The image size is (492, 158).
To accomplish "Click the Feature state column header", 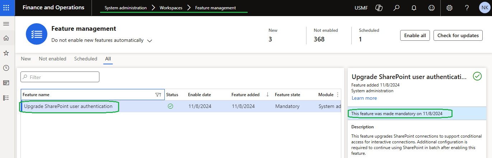I will [287, 95].
